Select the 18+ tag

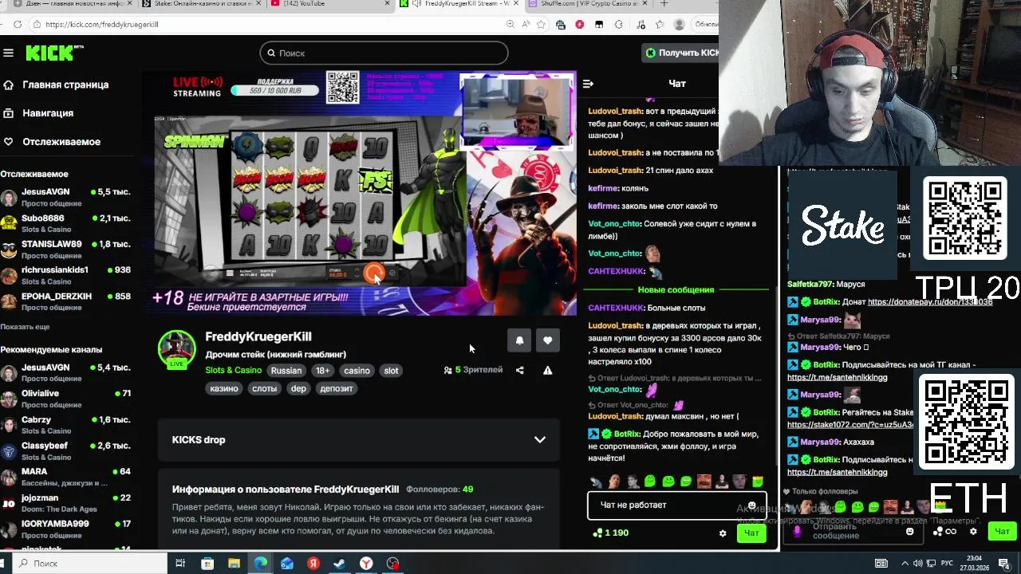(322, 371)
